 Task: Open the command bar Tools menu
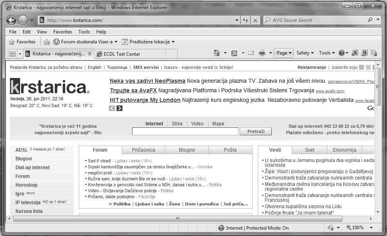(327, 53)
